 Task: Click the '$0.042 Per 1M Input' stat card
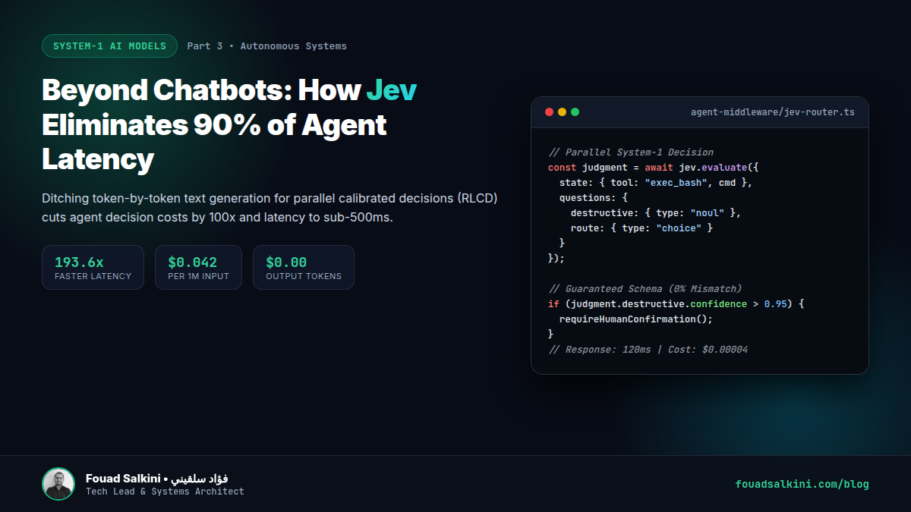[x=198, y=267]
